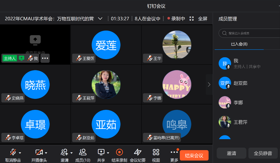Open the three-dot menu on my video tile

45,58
